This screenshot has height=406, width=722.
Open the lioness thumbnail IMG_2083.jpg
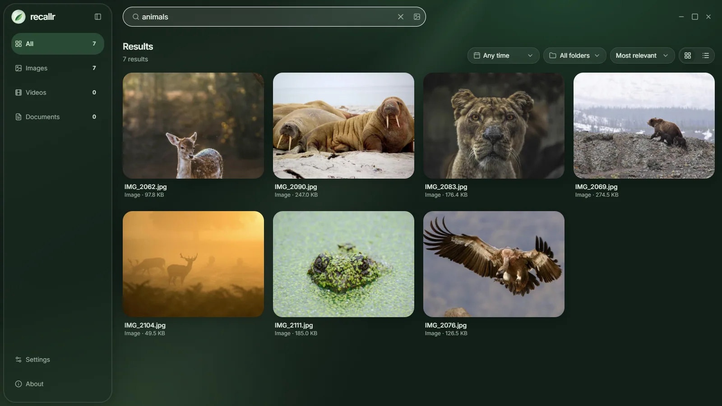[x=494, y=125]
